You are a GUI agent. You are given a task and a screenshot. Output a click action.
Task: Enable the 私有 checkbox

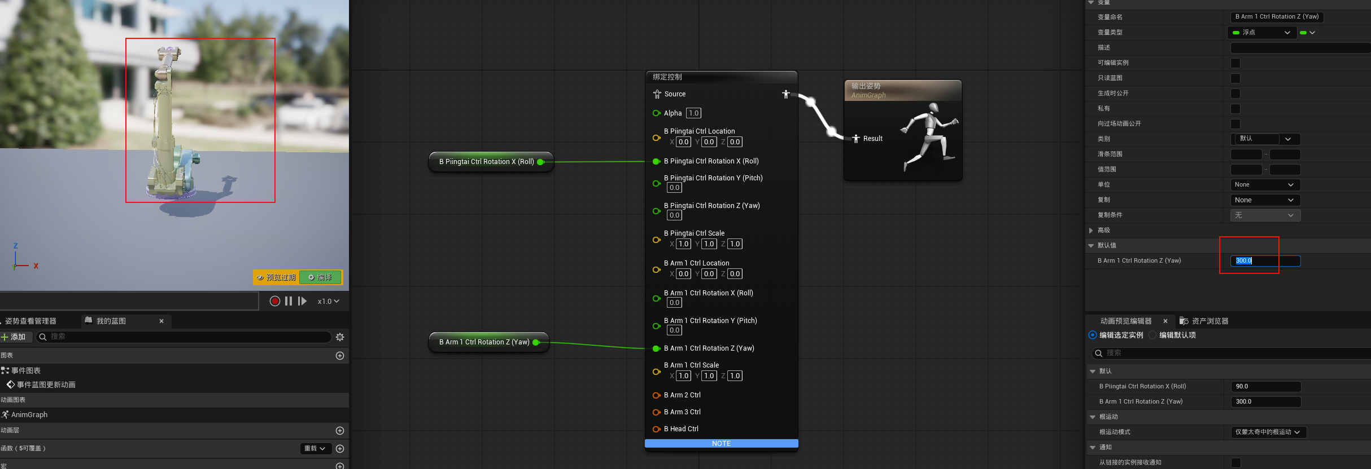(x=1235, y=109)
